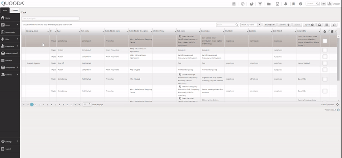This screenshot has width=342, height=158.
Task: Tick checkbox for Certificate received Action row
Action: (325, 57)
